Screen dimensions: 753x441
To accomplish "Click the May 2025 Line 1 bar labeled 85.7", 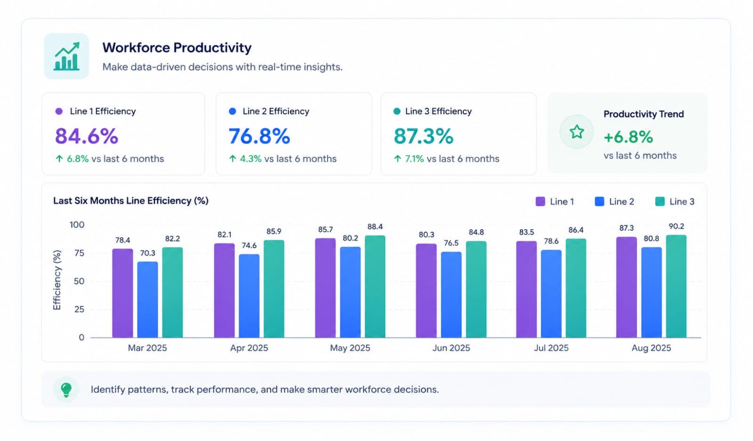I will (x=325, y=288).
